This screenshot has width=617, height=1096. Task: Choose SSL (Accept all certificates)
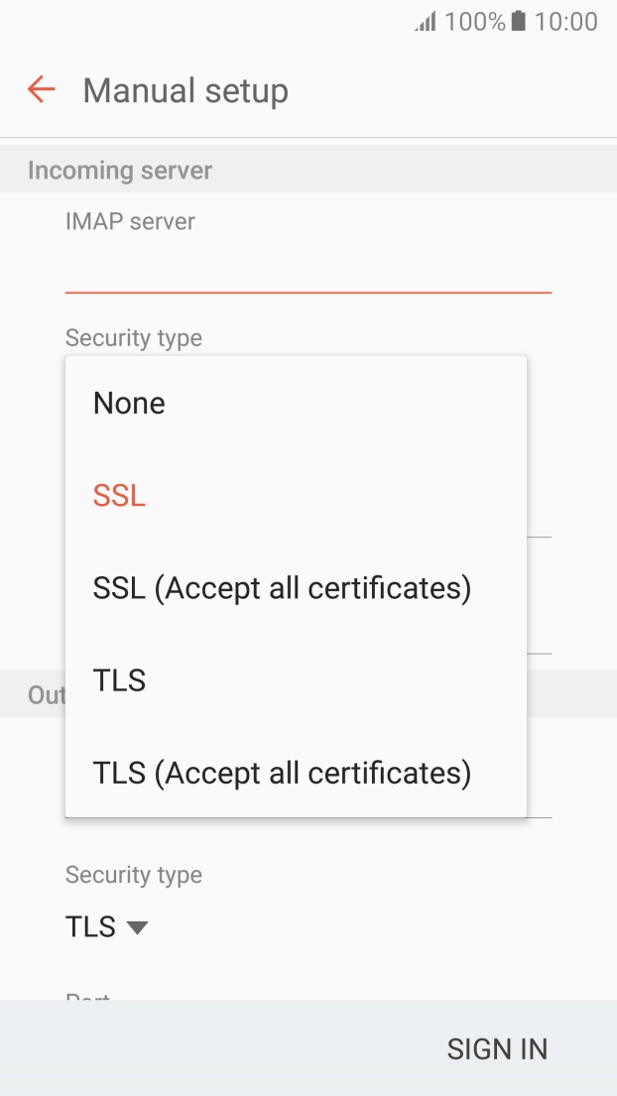[x=282, y=587]
